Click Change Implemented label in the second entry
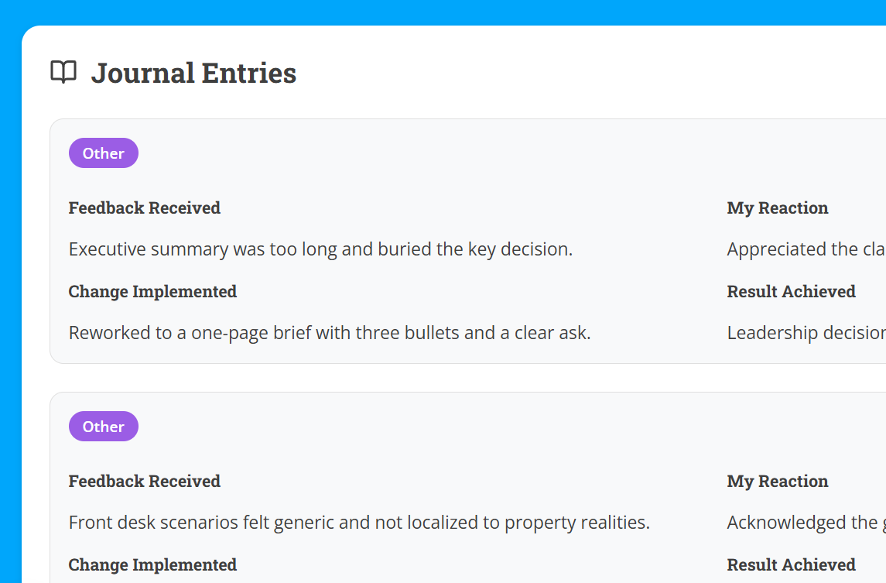Image resolution: width=886 pixels, height=583 pixels. [152, 564]
